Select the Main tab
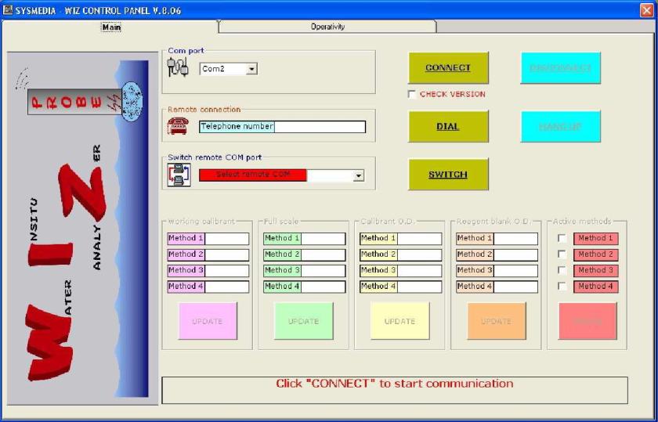 (111, 27)
